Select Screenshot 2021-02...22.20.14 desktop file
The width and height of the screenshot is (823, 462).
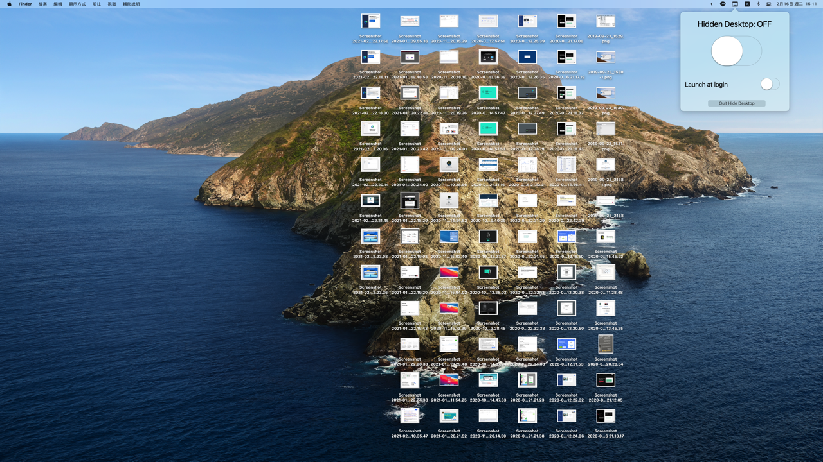tap(370, 173)
